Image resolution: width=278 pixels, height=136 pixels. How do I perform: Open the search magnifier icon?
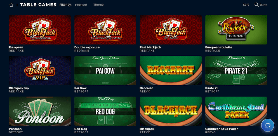[256, 4]
